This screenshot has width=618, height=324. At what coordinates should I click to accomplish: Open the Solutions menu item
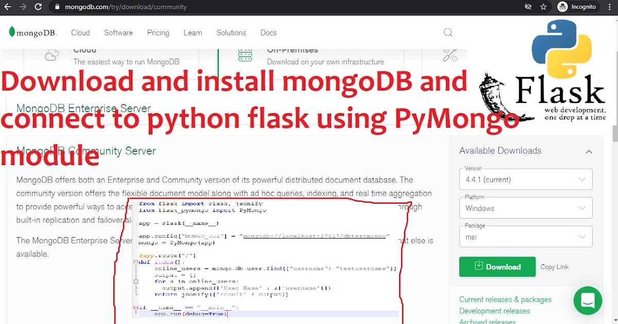point(231,32)
